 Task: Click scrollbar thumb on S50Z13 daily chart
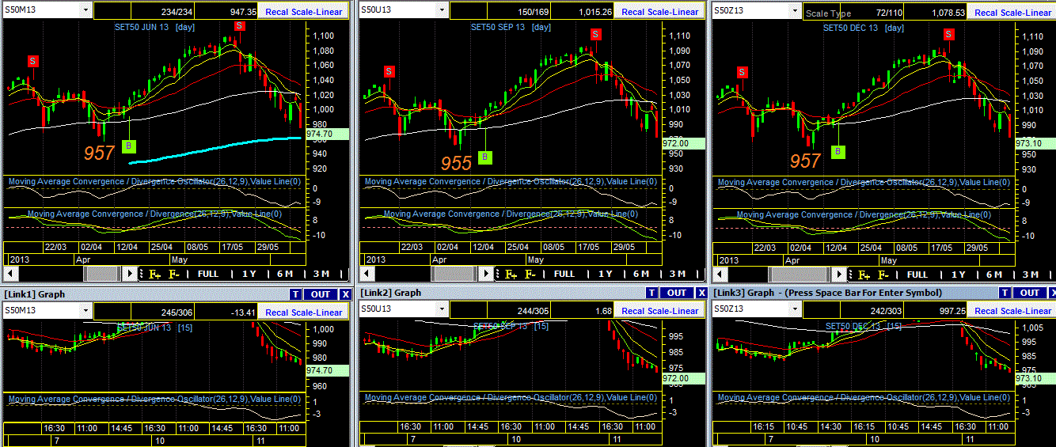(799, 274)
